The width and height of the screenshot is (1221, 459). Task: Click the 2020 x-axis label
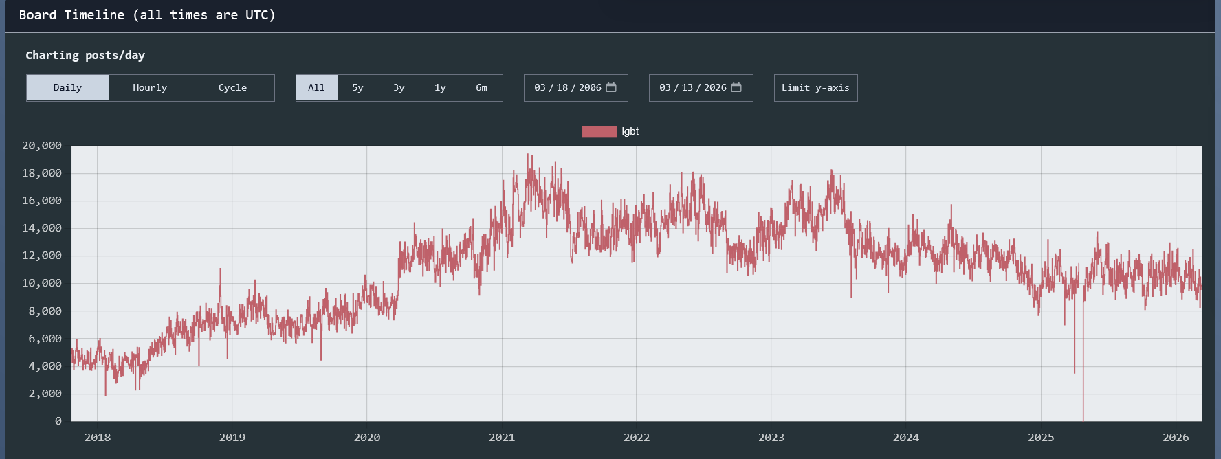367,437
